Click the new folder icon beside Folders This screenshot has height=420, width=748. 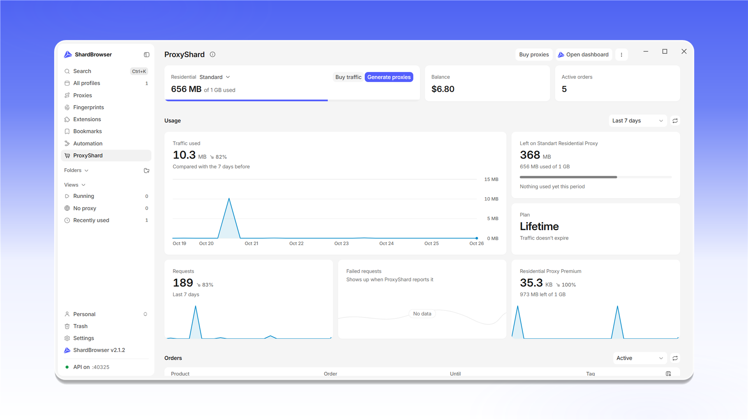[146, 171]
